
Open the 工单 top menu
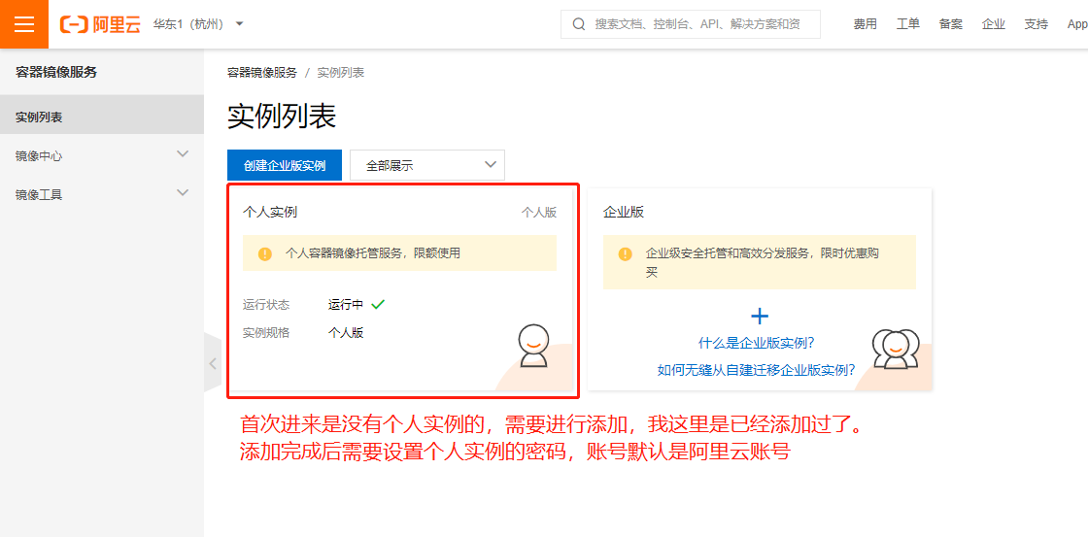click(x=908, y=24)
